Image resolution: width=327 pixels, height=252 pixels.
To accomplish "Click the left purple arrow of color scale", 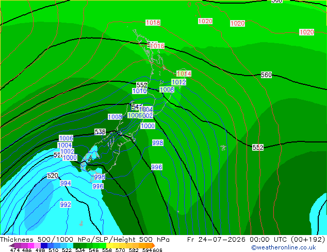I will [x=11, y=245].
